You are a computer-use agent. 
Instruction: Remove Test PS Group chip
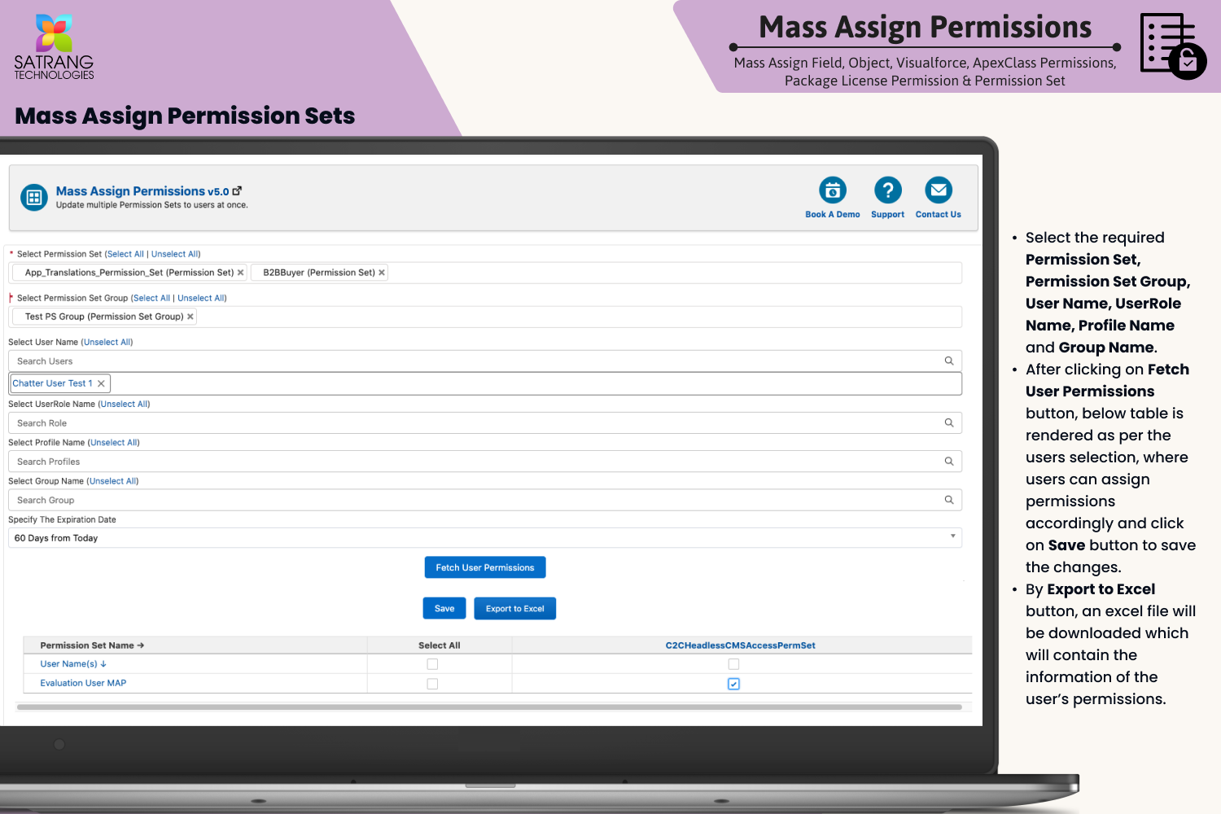click(190, 317)
